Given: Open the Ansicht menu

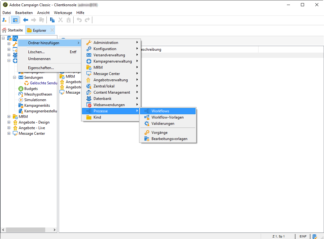Looking at the screenshot, I should pyautogui.click(x=43, y=12).
